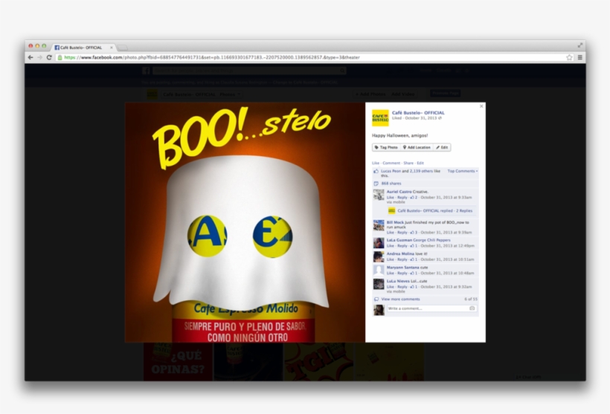The image size is (610, 414).
Task: Like LaLa Guzman's comment
Action: (x=391, y=246)
